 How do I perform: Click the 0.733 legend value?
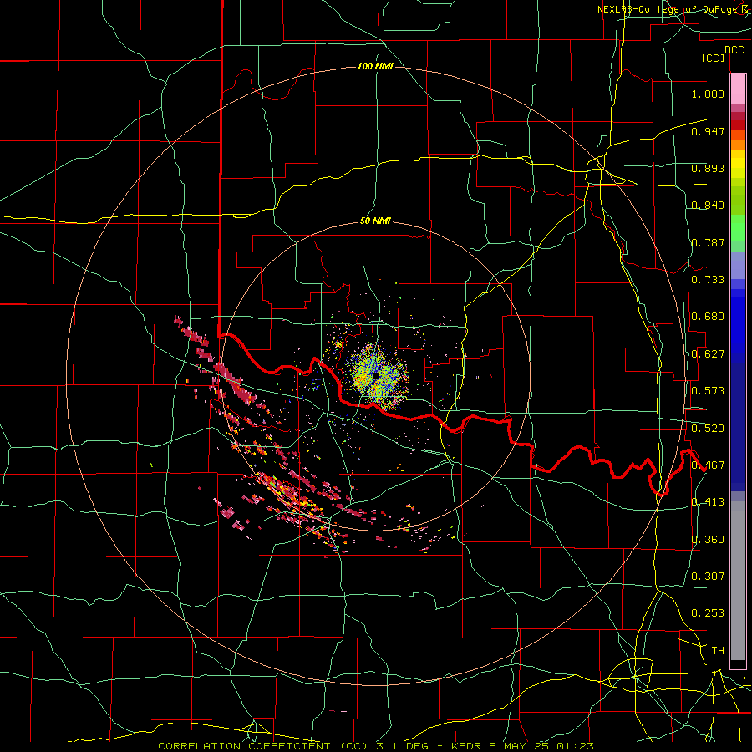point(708,280)
